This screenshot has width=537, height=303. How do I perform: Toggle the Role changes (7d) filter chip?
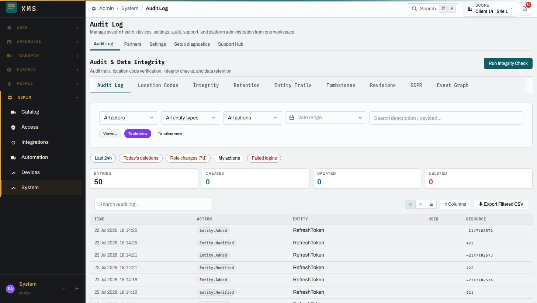(x=188, y=158)
